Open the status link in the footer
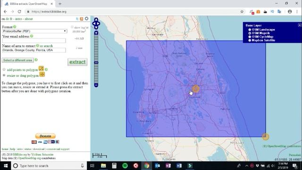This screenshot has width=302, height=170. click(x=27, y=149)
